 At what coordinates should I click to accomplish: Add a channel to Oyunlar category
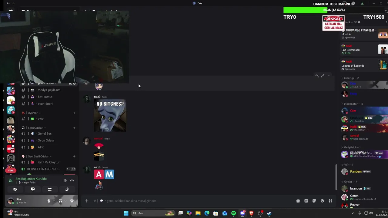(74, 113)
